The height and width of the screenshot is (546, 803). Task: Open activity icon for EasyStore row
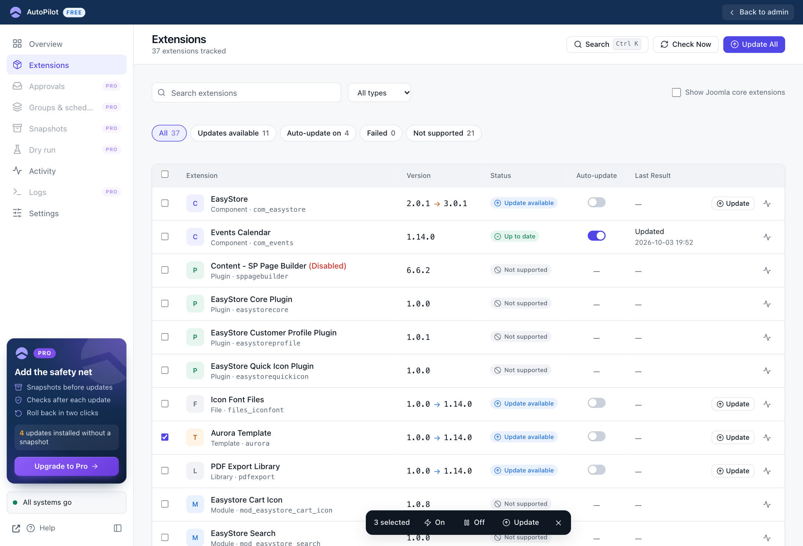pos(767,204)
